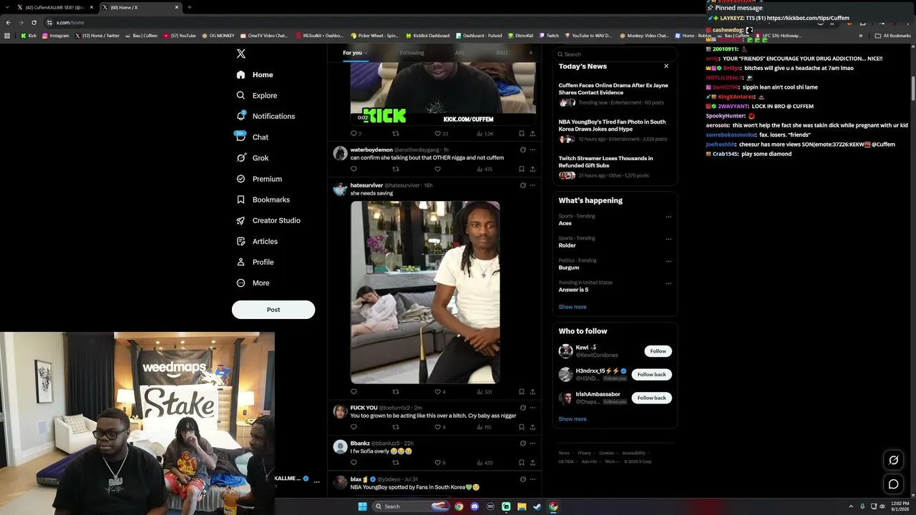Expand the account switcher menu
This screenshot has height=515, width=916.
(316, 482)
